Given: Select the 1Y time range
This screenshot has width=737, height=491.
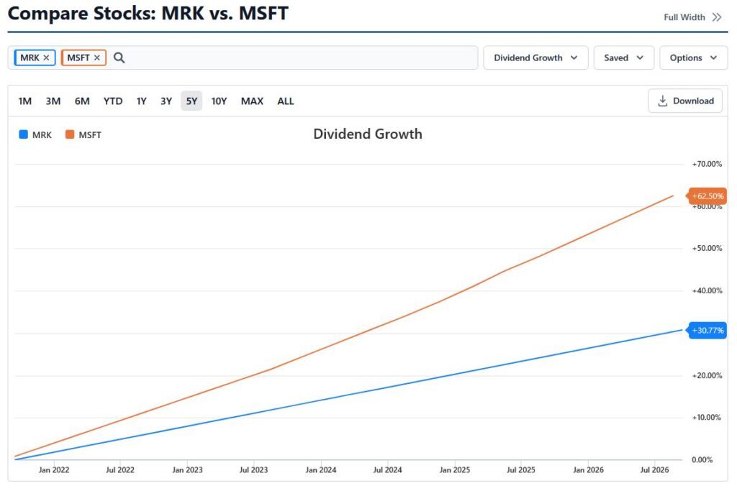Looking at the screenshot, I should (x=142, y=101).
